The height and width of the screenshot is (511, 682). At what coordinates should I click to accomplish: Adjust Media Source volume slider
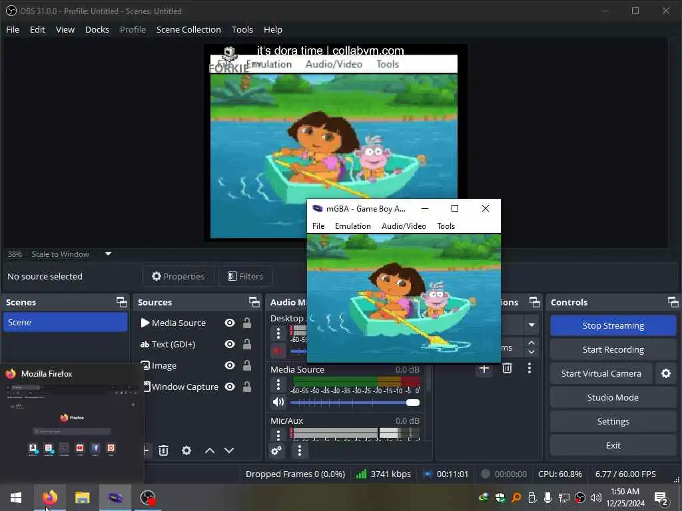pos(355,403)
